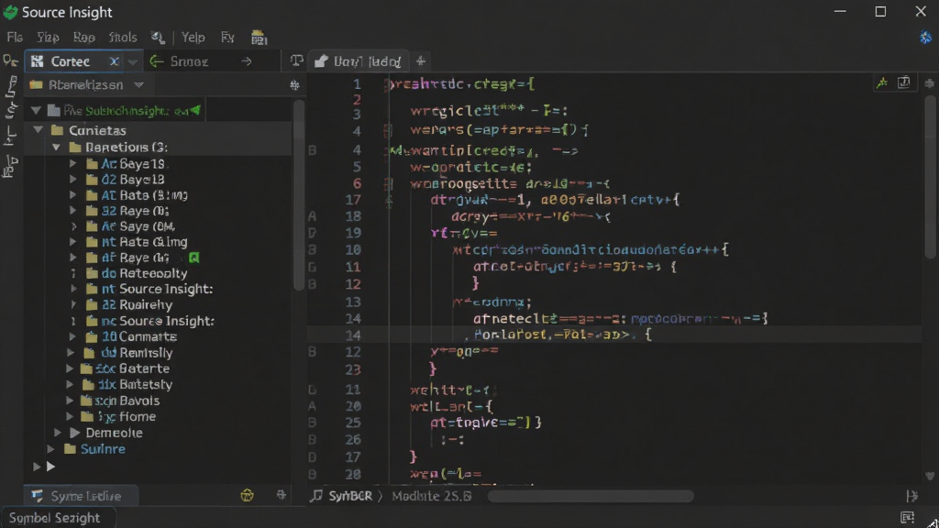Viewport: 939px width, 528px height.
Task: Switch to the Syme Ledive panel tab
Action: click(x=82, y=496)
